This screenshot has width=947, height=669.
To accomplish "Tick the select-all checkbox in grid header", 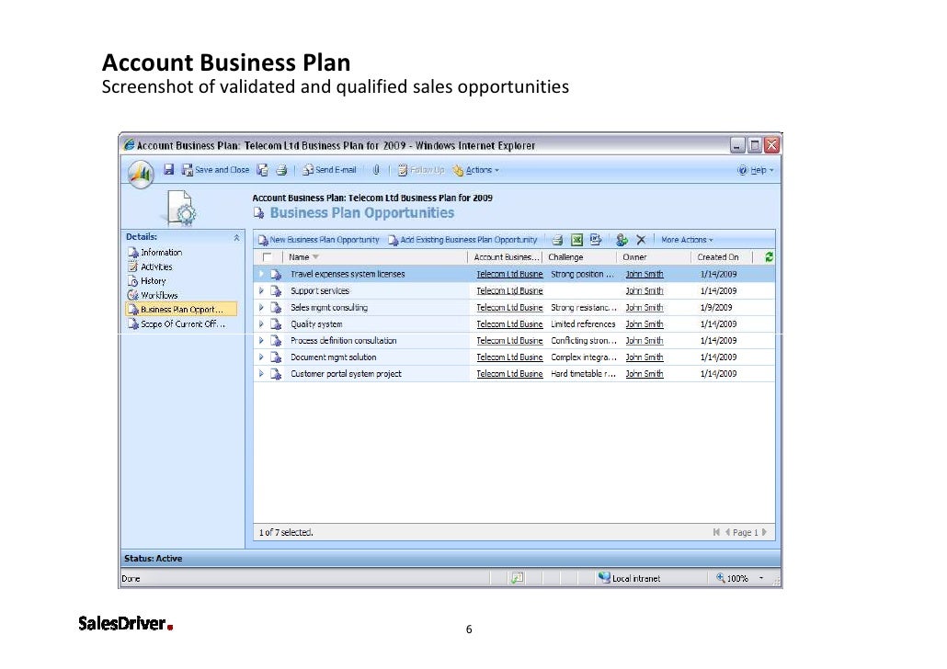I will (267, 257).
